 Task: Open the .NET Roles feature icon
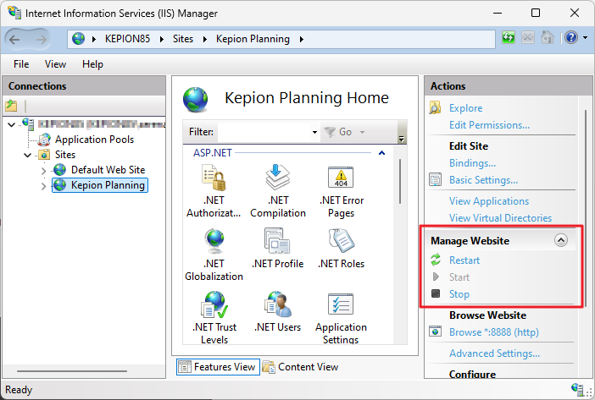click(x=341, y=240)
